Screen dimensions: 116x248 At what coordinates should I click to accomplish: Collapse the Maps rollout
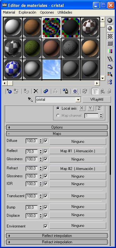[57, 134]
